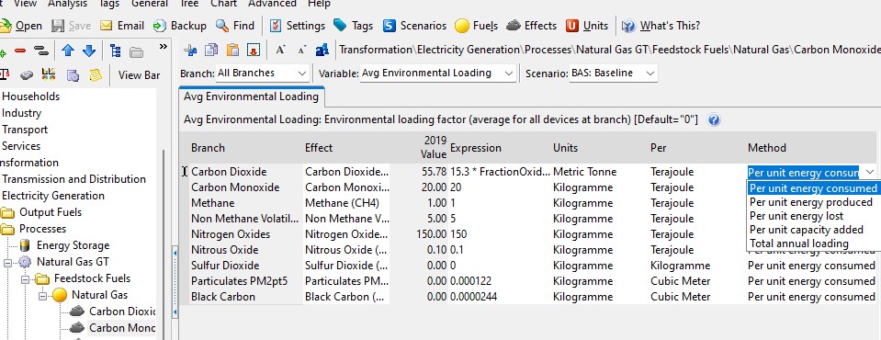Click the View Bar button
The image size is (881, 340).
coord(139,74)
